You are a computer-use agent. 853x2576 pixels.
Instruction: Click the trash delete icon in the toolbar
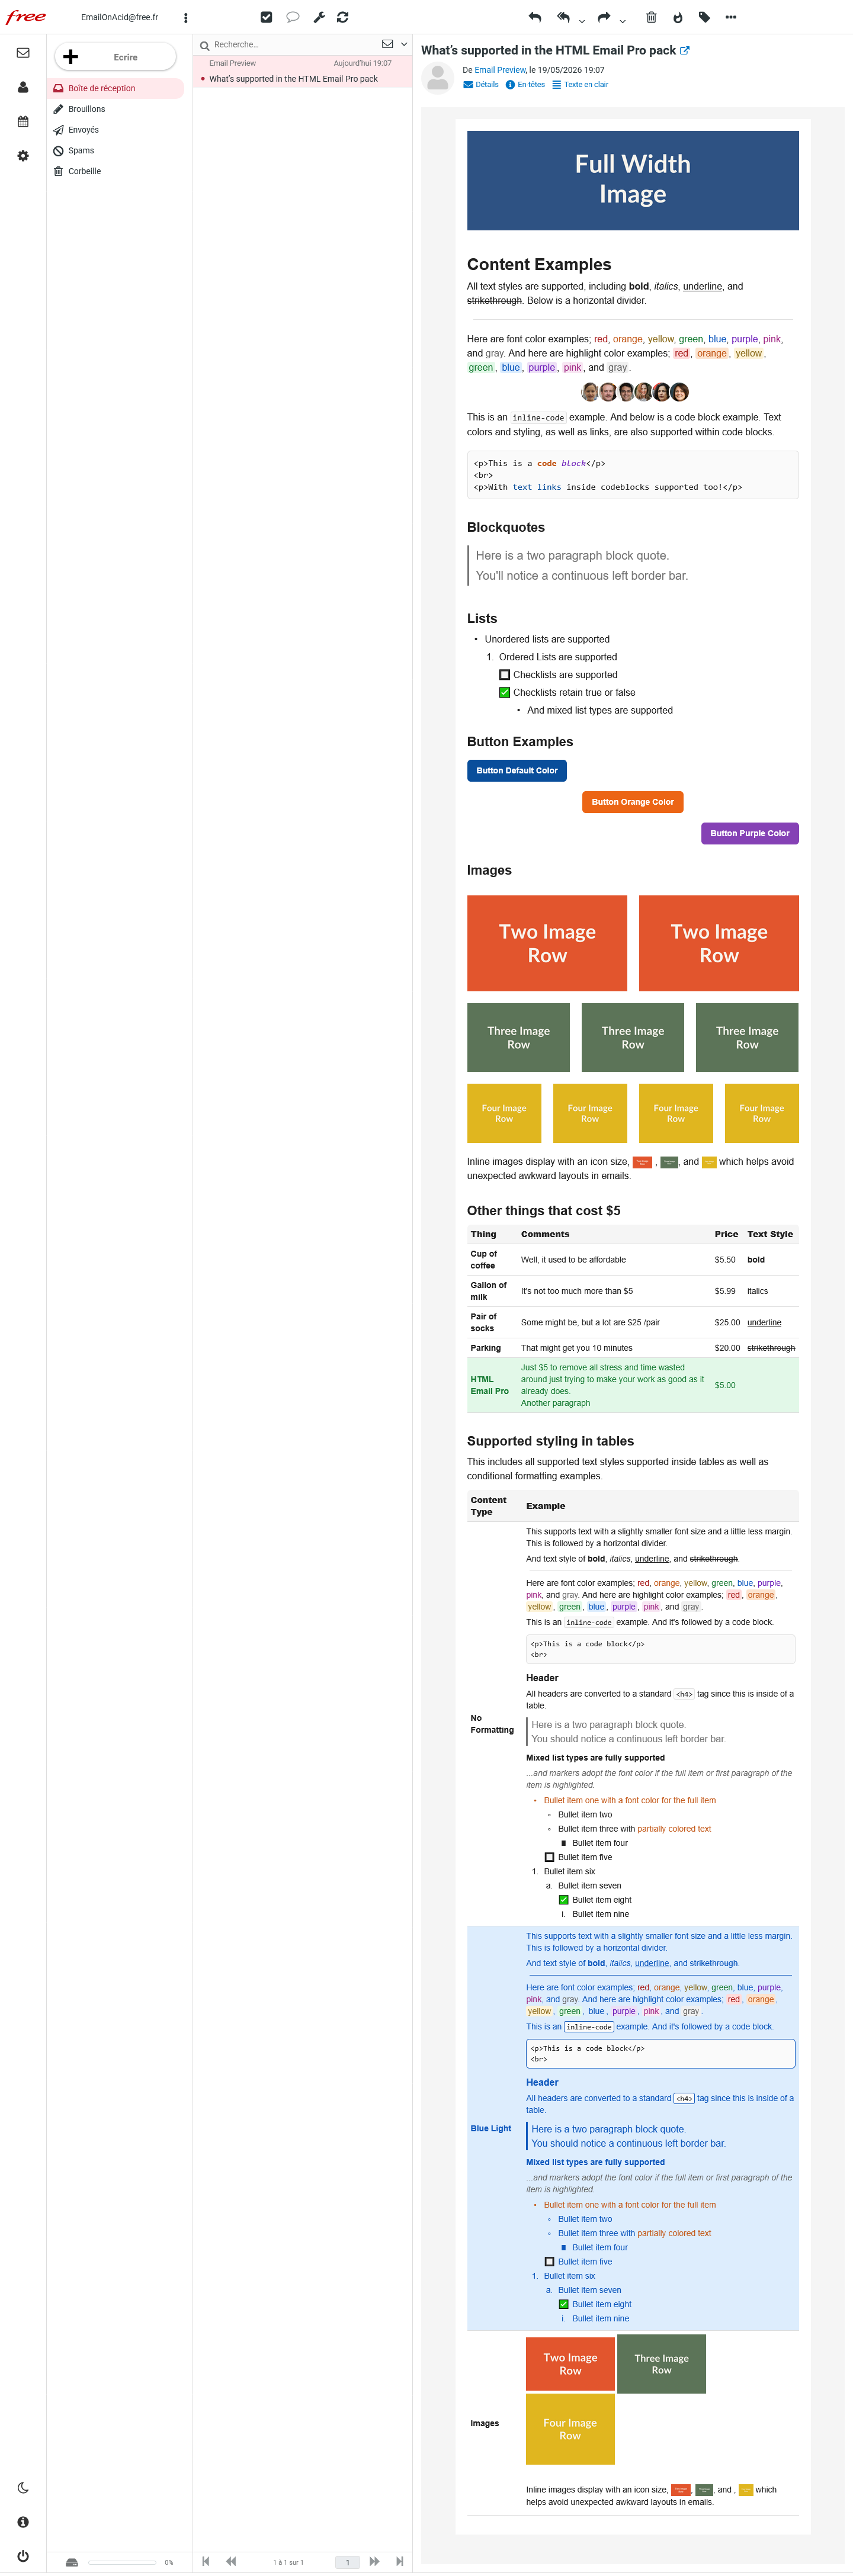[651, 17]
